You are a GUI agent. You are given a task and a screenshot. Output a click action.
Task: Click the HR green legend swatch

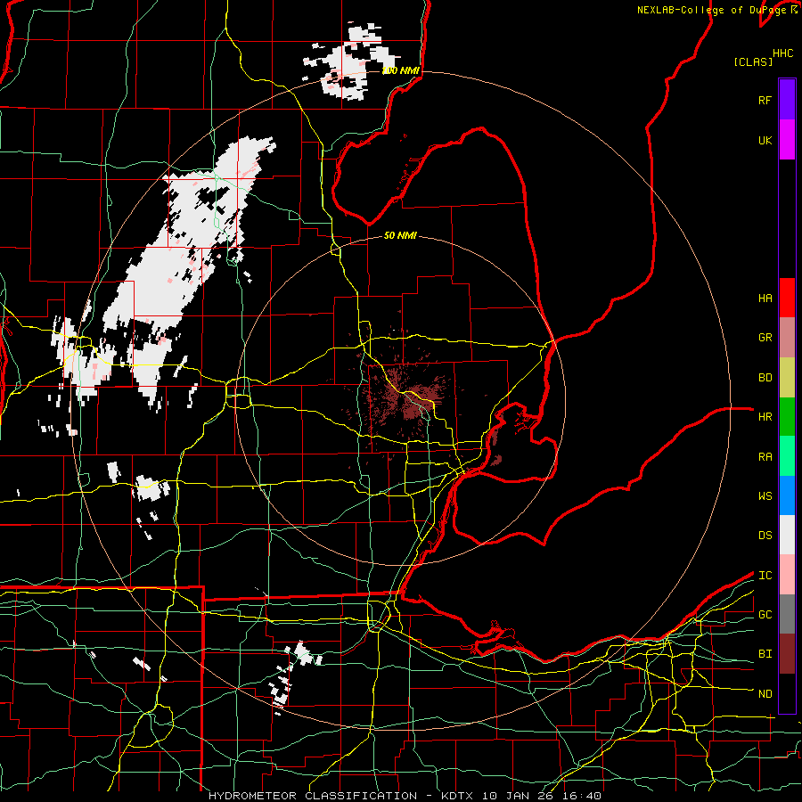tap(787, 417)
